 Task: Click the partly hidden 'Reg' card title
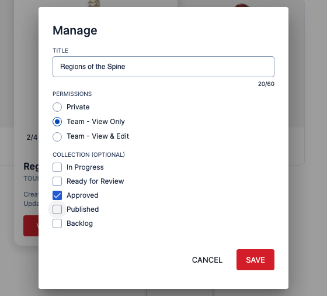[31, 167]
